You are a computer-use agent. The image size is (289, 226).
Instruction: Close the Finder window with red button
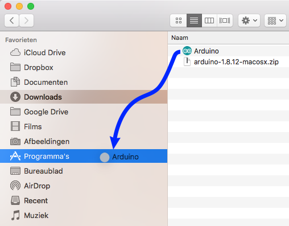pyautogui.click(x=8, y=6)
